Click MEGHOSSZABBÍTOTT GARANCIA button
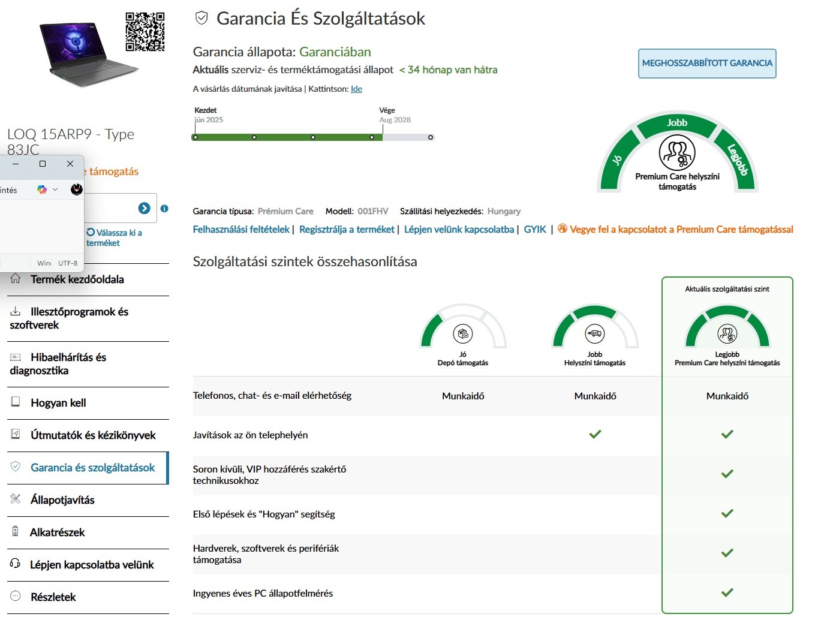Viewport: 827px width, 626px height. tap(707, 64)
